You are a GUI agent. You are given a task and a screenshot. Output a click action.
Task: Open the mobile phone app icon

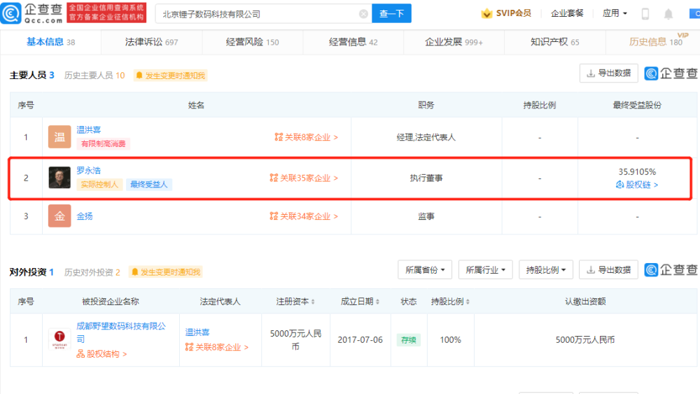pyautogui.click(x=645, y=13)
